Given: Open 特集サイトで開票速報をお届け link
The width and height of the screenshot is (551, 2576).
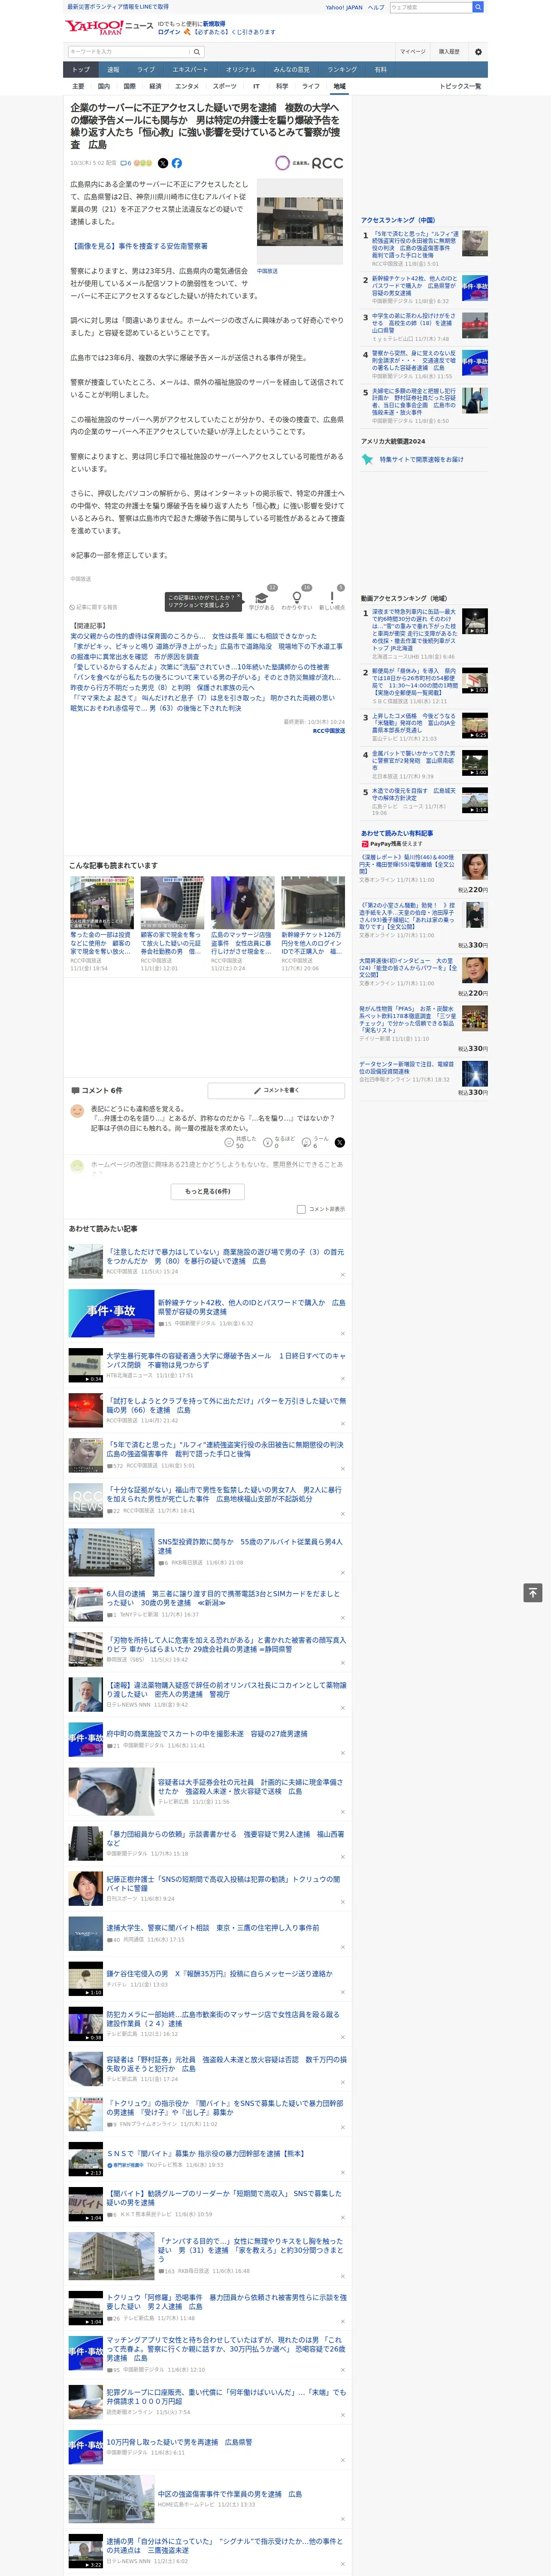Looking at the screenshot, I should point(421,460).
